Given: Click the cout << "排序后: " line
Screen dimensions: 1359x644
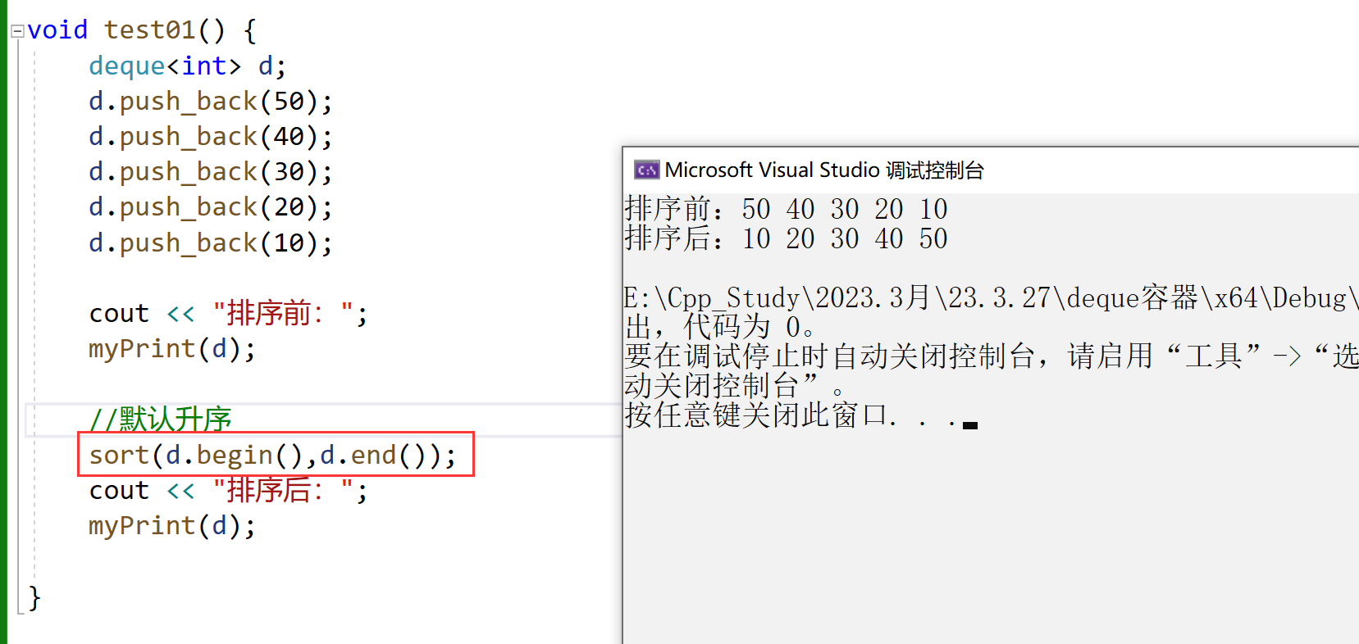Looking at the screenshot, I should pyautogui.click(x=228, y=491).
